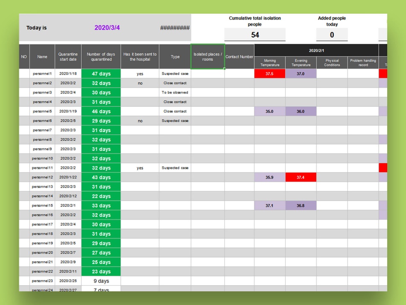This screenshot has height=305, width=406.
Task: Select the 'Suspected case' Type cell for personnel1
Action: click(174, 74)
